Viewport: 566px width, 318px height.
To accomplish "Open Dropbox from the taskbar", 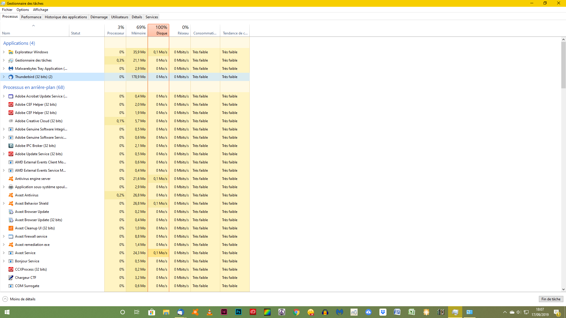I will 383,312.
